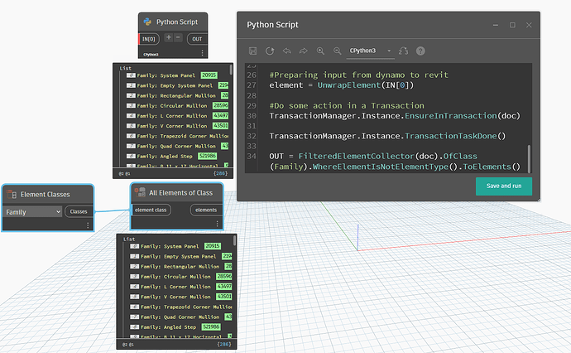This screenshot has height=353, width=571.
Task: Open the CPython3 engine dropdown
Action: pyautogui.click(x=369, y=51)
